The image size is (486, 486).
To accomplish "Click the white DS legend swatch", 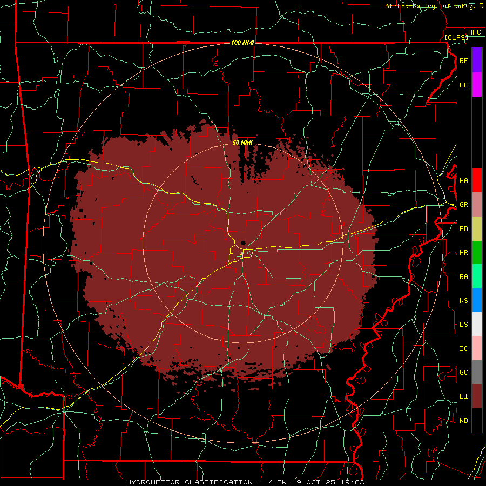I will pyautogui.click(x=477, y=324).
